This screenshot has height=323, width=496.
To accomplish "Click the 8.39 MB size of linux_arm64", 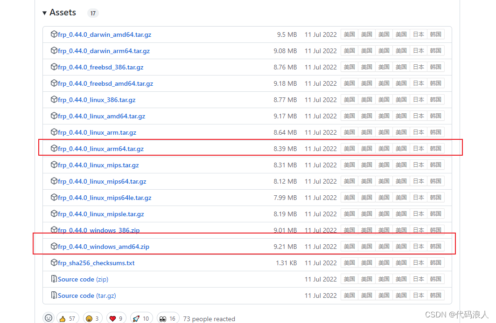I will (285, 149).
